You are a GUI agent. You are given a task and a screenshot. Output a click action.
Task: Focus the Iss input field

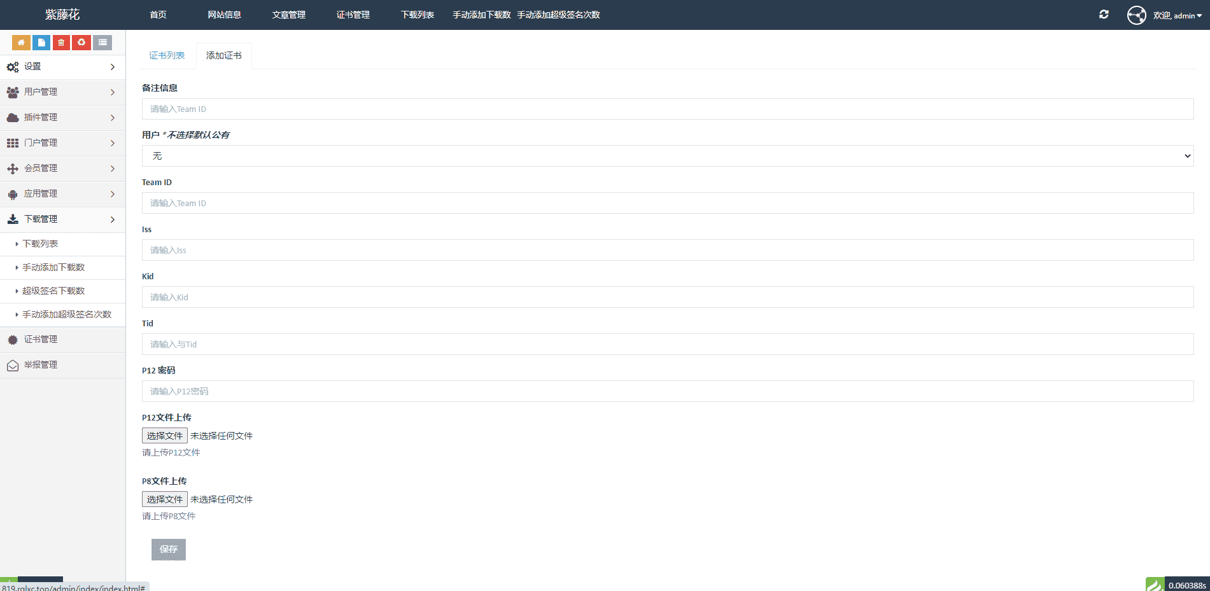click(668, 250)
